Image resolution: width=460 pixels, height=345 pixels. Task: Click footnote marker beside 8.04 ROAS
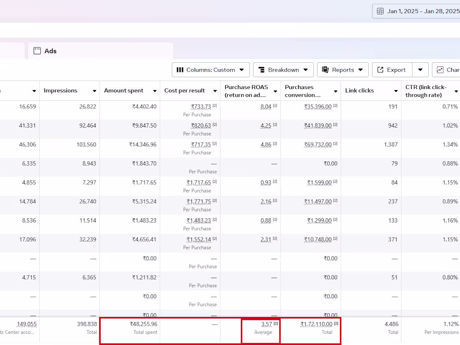pyautogui.click(x=275, y=106)
